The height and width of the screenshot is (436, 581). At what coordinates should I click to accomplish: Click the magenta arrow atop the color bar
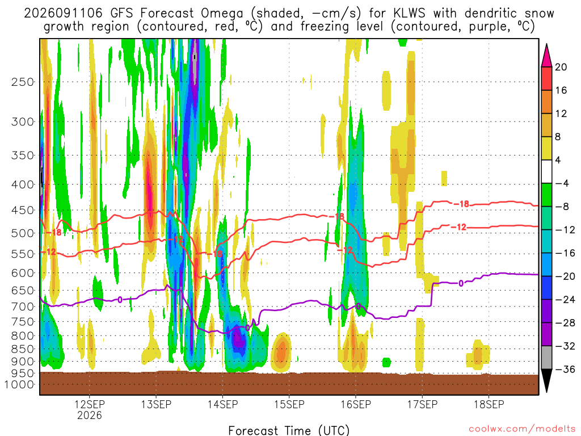click(x=546, y=56)
